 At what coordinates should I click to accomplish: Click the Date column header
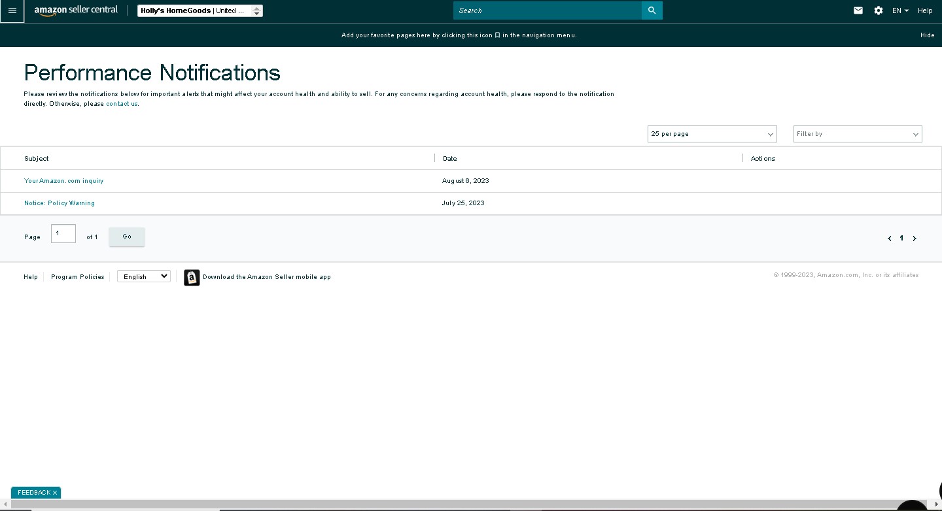tap(450, 159)
